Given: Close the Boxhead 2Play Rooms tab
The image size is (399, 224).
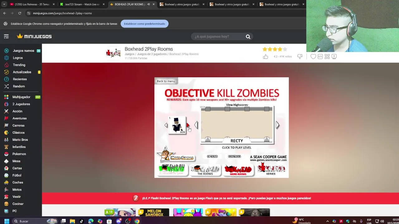Looking at the screenshot, I should (x=154, y=4).
